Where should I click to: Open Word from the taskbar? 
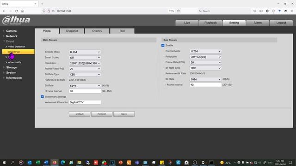pyautogui.click(x=46, y=162)
